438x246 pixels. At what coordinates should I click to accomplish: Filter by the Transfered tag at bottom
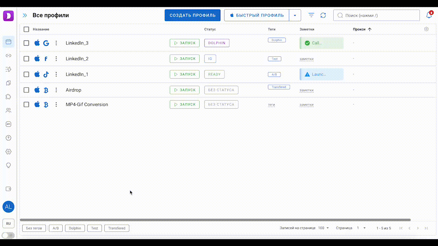point(117,228)
